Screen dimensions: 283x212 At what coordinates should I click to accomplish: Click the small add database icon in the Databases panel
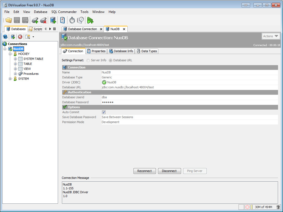click(13, 37)
